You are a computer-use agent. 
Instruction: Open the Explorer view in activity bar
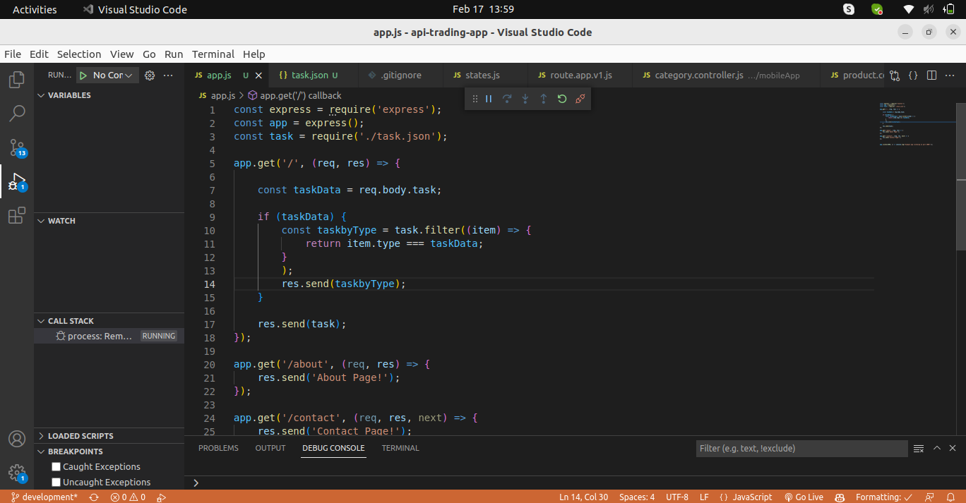[17, 80]
